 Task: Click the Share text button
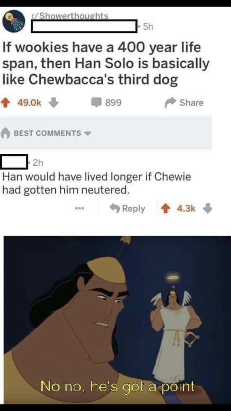pos(192,103)
